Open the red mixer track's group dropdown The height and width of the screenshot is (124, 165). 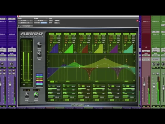[146, 60]
